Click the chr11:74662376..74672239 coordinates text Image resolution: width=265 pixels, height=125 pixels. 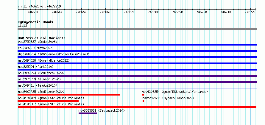tap(39, 6)
